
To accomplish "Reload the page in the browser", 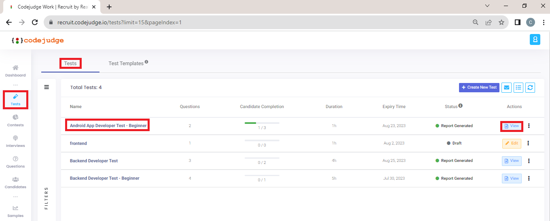I will 35,23.
